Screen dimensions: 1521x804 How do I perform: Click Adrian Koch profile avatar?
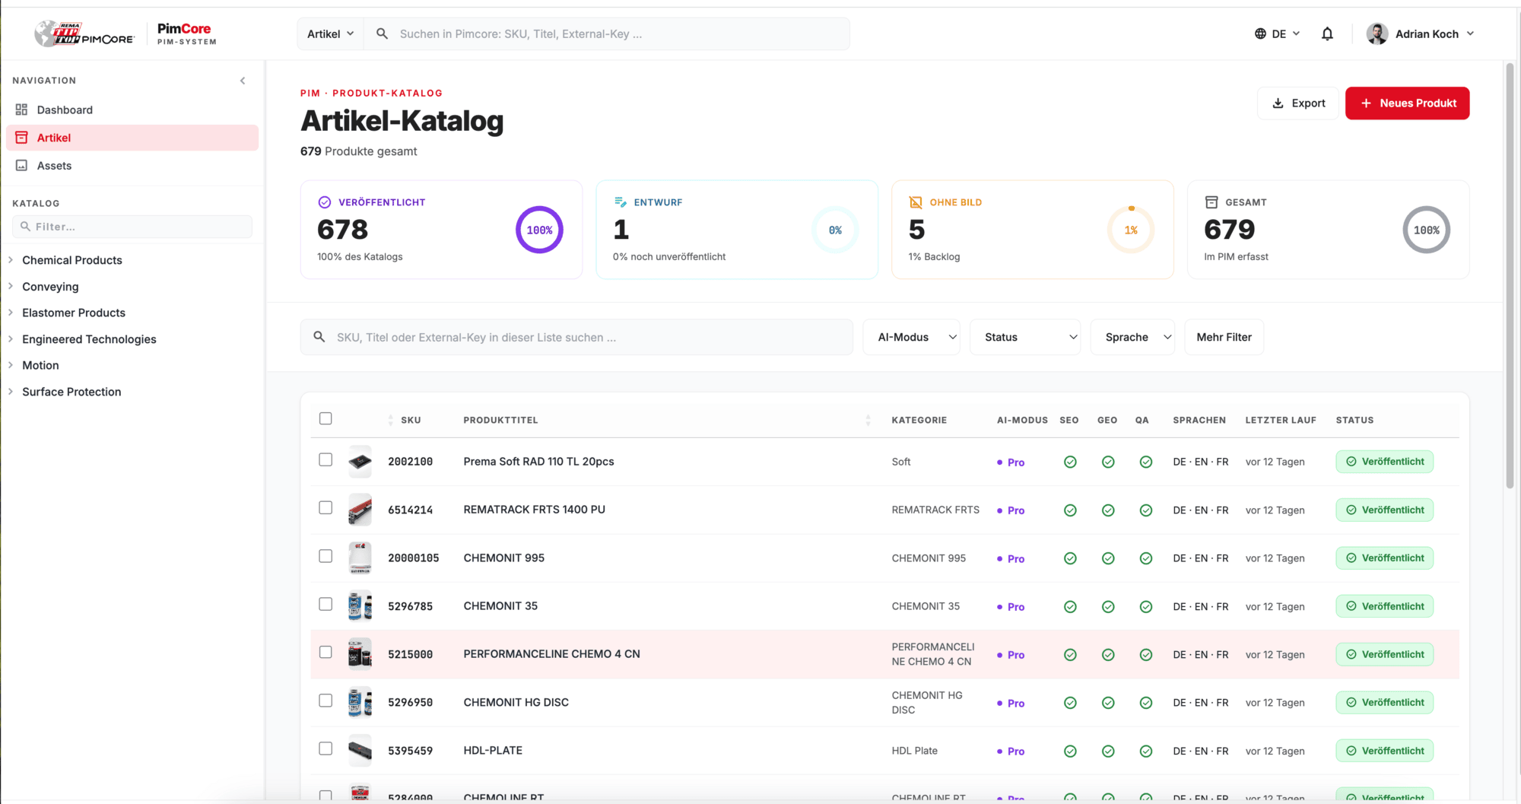pyautogui.click(x=1377, y=33)
